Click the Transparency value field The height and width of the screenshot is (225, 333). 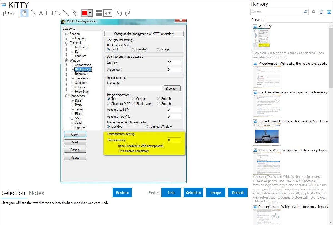[x=174, y=140]
